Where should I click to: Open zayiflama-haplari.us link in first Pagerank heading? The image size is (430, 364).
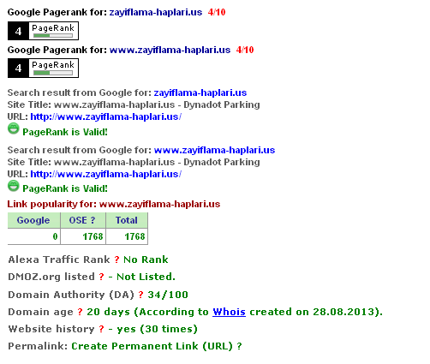[156, 12]
